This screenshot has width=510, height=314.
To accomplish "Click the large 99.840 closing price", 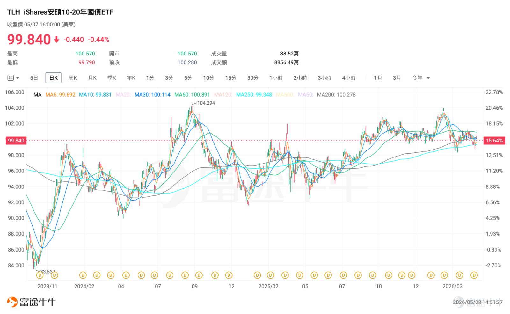I will coord(29,40).
